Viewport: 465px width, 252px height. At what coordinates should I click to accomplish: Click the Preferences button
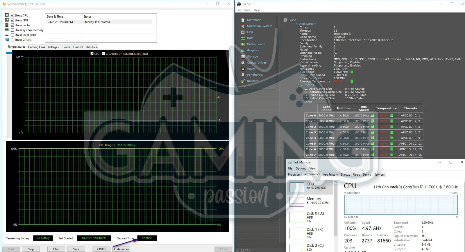point(121,249)
